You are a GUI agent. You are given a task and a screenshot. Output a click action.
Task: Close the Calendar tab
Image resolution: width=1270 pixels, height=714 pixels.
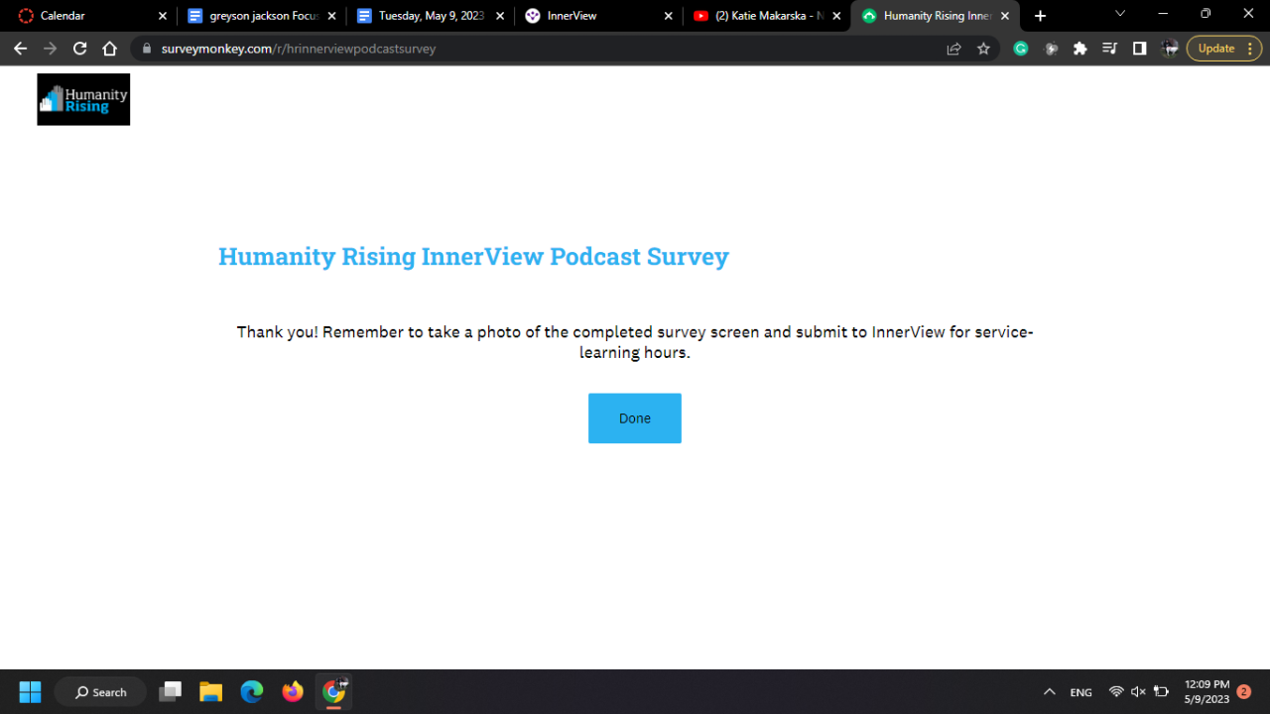163,16
